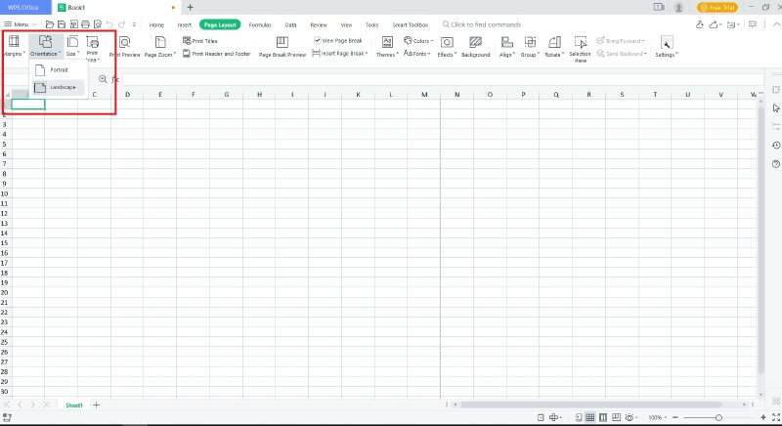Switch to the Formulas tab
782x426 pixels.
[x=260, y=24]
